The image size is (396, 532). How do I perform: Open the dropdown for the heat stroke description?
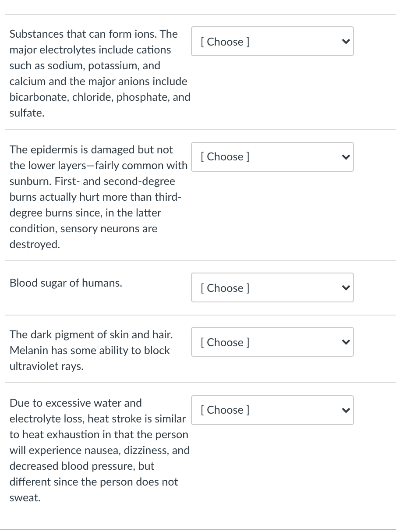(272, 410)
